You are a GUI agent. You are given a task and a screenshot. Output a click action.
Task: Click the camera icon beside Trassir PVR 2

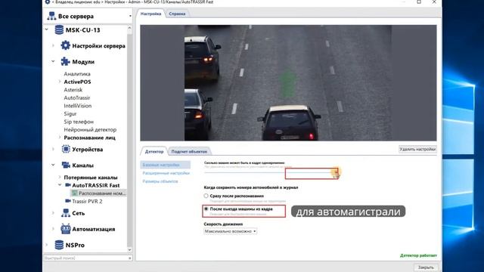click(68, 201)
